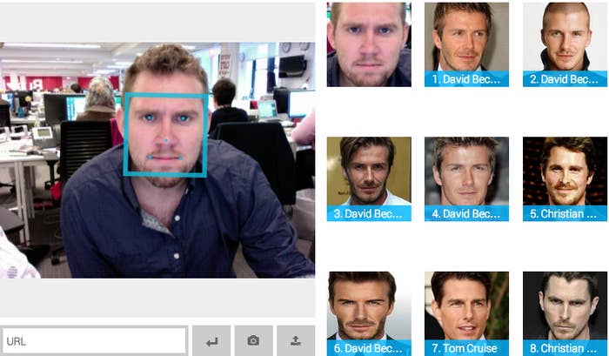Open result thumbnail numbered 2

click(x=565, y=44)
